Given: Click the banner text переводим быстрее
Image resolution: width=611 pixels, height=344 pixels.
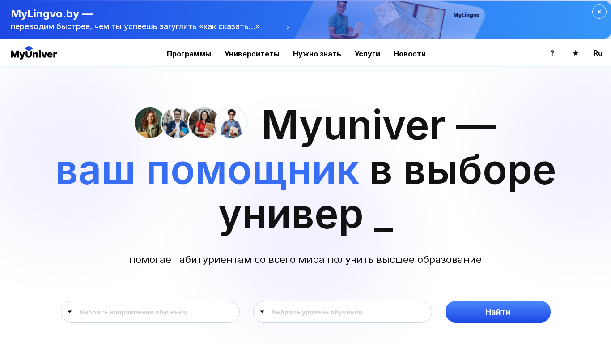Looking at the screenshot, I should 135,26.
